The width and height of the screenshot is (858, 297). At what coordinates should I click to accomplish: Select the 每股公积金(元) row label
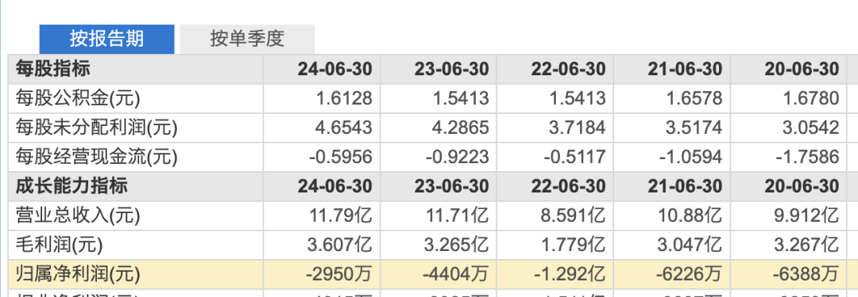click(78, 98)
